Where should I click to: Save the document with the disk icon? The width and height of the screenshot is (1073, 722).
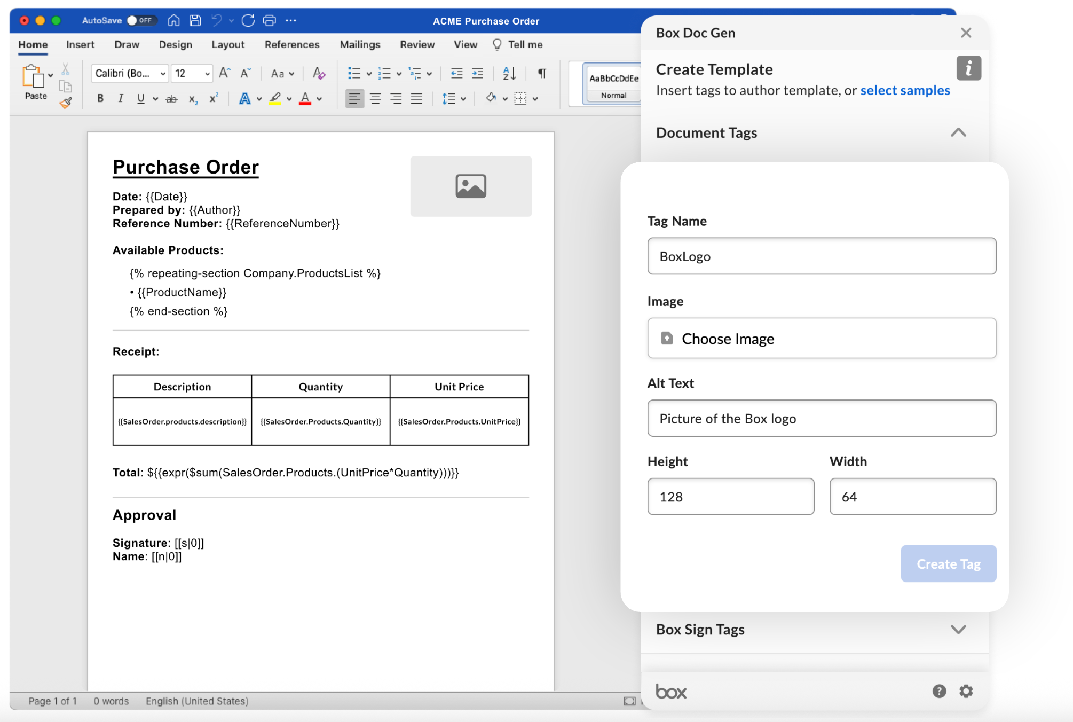[195, 20]
